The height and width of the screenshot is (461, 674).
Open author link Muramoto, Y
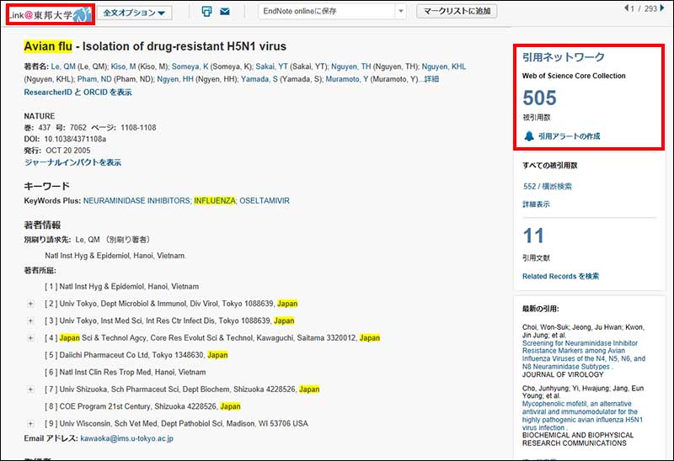347,79
